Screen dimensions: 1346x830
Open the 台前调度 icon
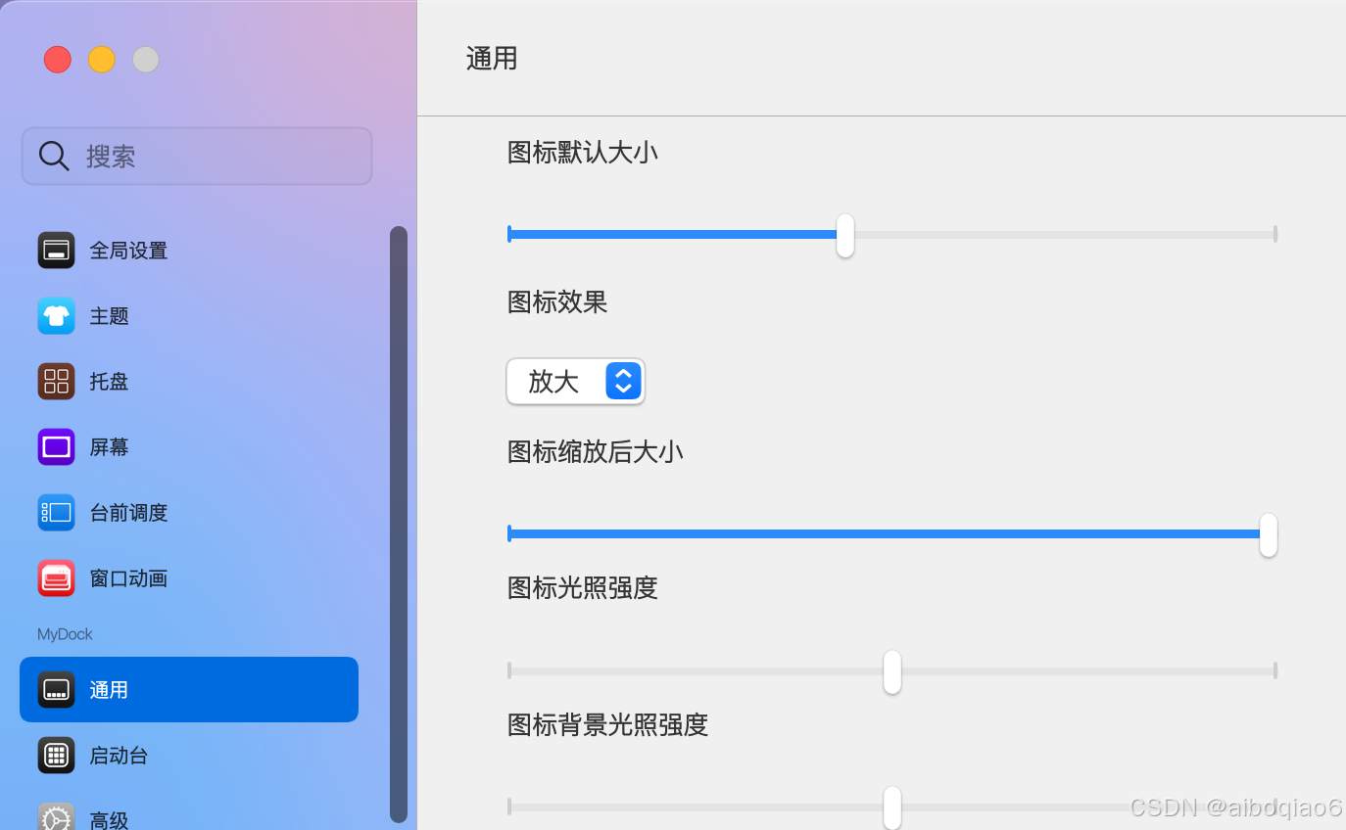(56, 513)
